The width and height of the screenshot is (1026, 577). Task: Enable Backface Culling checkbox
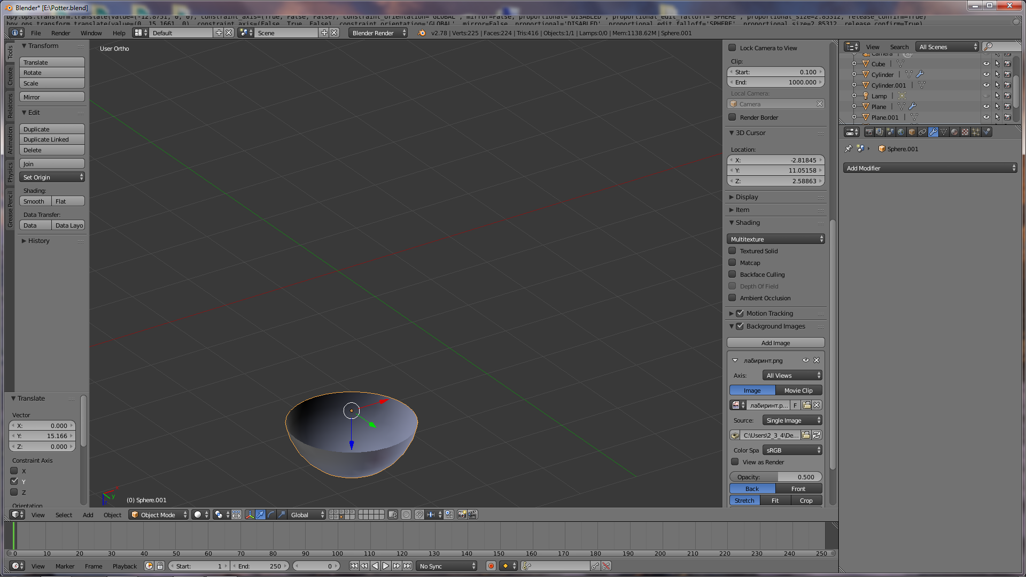click(x=733, y=274)
